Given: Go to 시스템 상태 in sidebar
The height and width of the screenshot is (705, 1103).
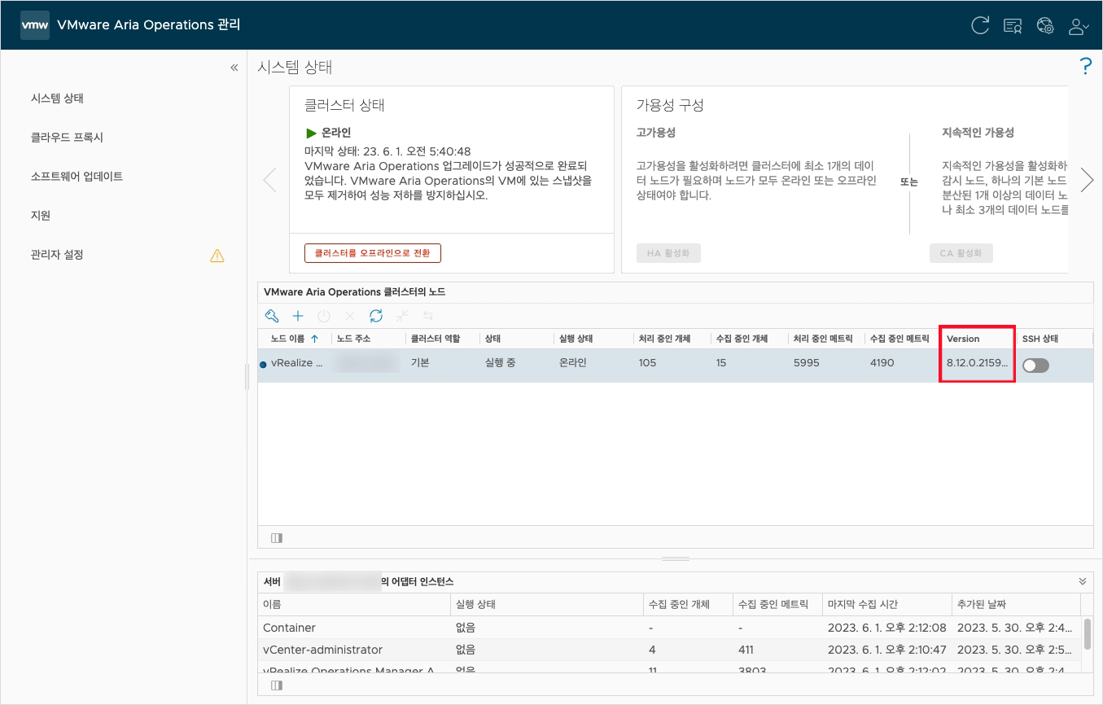Looking at the screenshot, I should pos(58,99).
